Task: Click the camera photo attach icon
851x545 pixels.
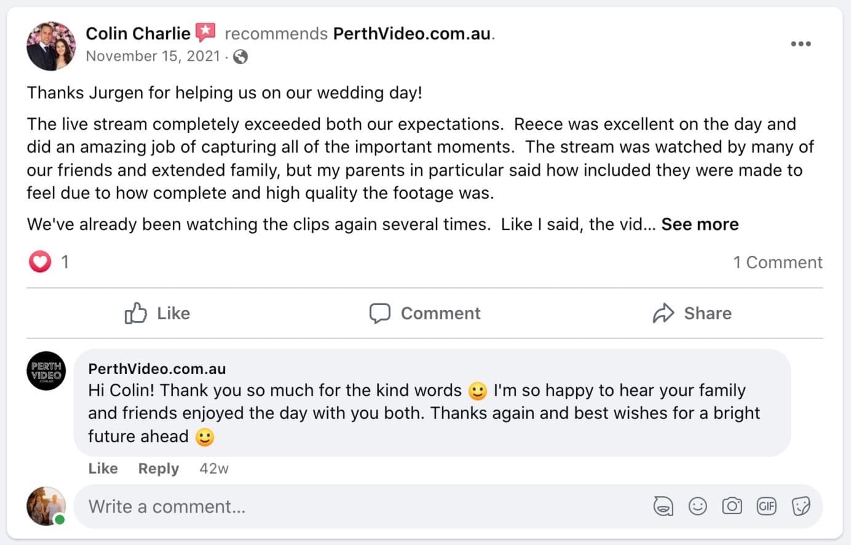Action: click(x=732, y=506)
